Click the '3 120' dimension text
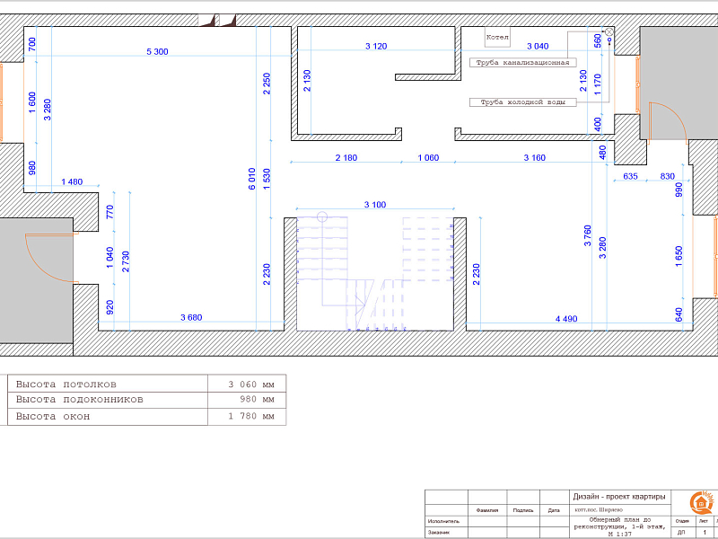Viewport: 718px width, 539px height. [376, 46]
